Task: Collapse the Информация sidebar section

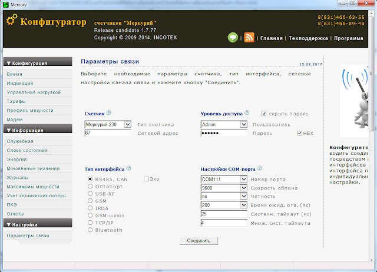Action: 38,129
